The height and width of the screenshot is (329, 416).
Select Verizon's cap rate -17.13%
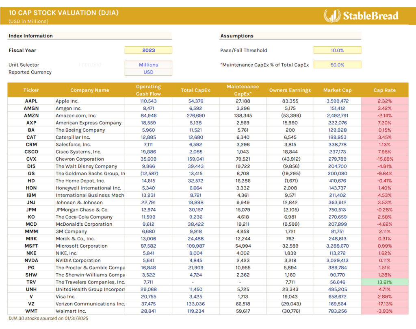point(384,304)
